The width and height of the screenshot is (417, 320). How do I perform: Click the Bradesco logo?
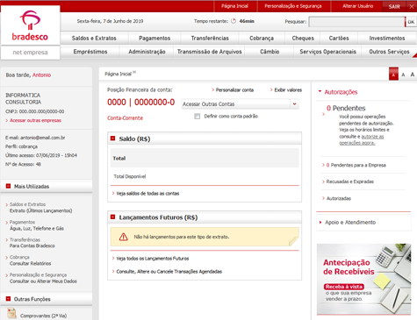[30, 25]
